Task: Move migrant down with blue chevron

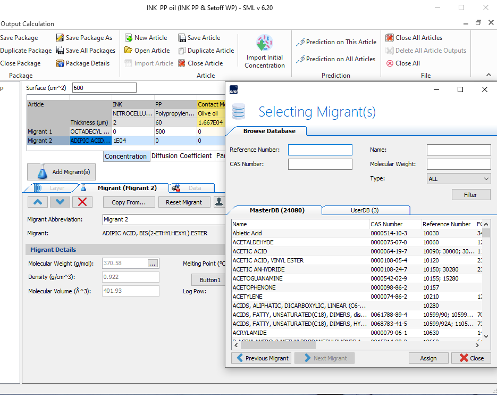Action: tap(60, 202)
